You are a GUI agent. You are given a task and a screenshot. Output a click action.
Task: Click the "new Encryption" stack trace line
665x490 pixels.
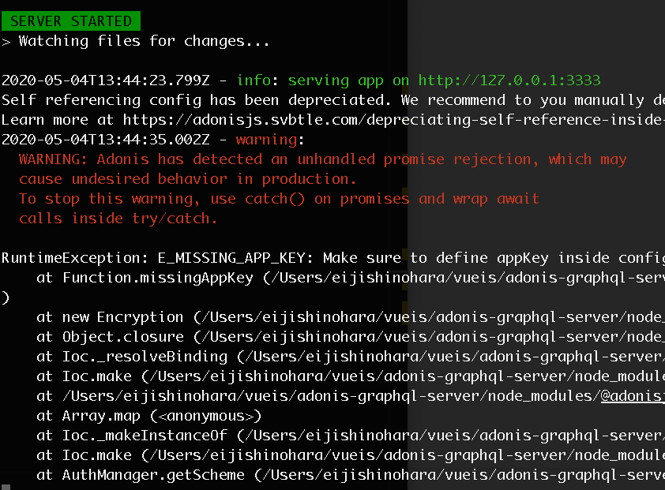click(351, 317)
